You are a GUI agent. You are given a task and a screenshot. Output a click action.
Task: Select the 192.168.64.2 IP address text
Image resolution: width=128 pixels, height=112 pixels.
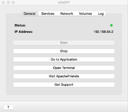[x=104, y=32]
